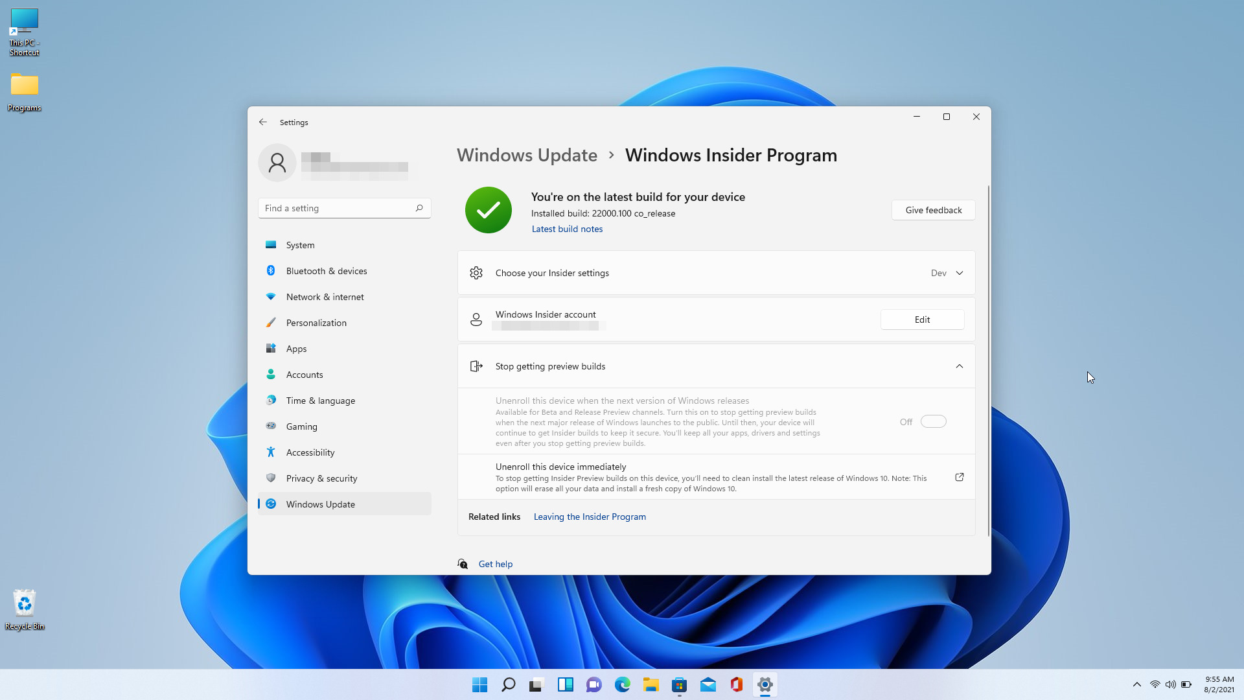Open Accessibility settings
The image size is (1244, 700).
344,452
